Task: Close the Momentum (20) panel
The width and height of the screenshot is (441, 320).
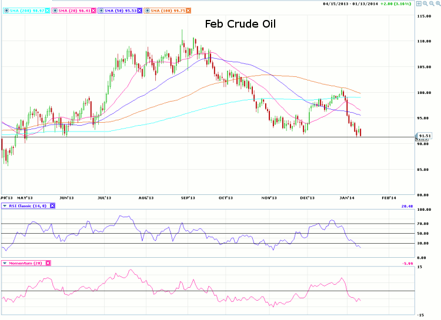Action: click(x=48, y=263)
